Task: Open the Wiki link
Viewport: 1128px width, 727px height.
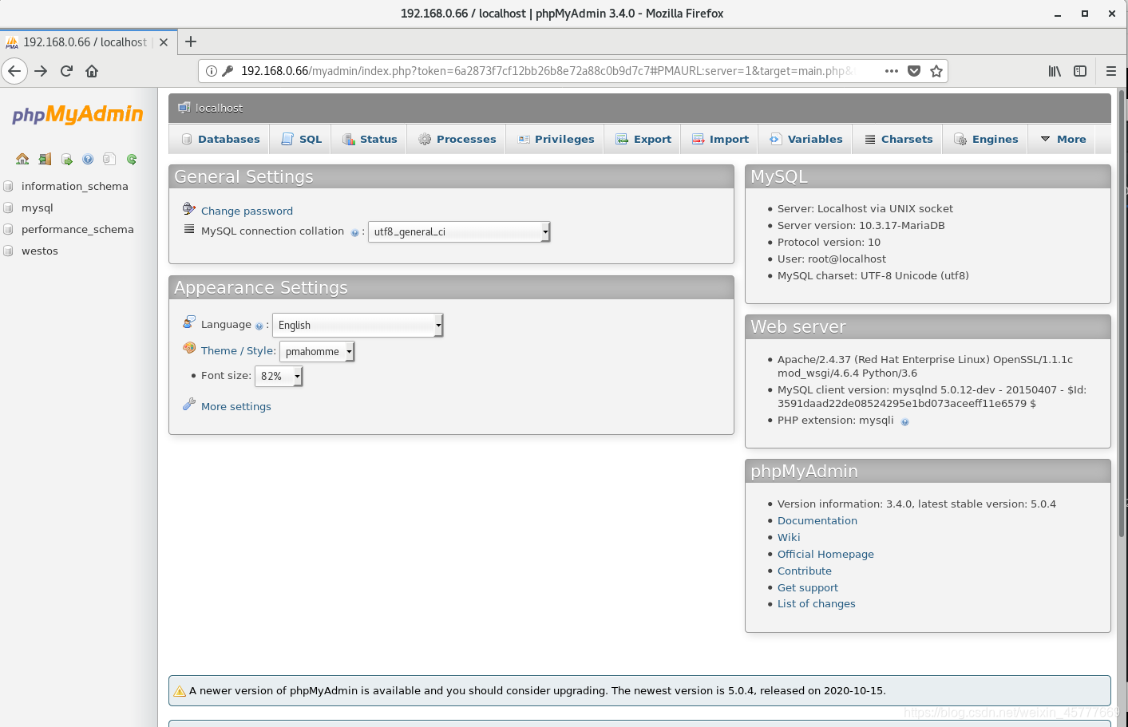Action: (789, 537)
